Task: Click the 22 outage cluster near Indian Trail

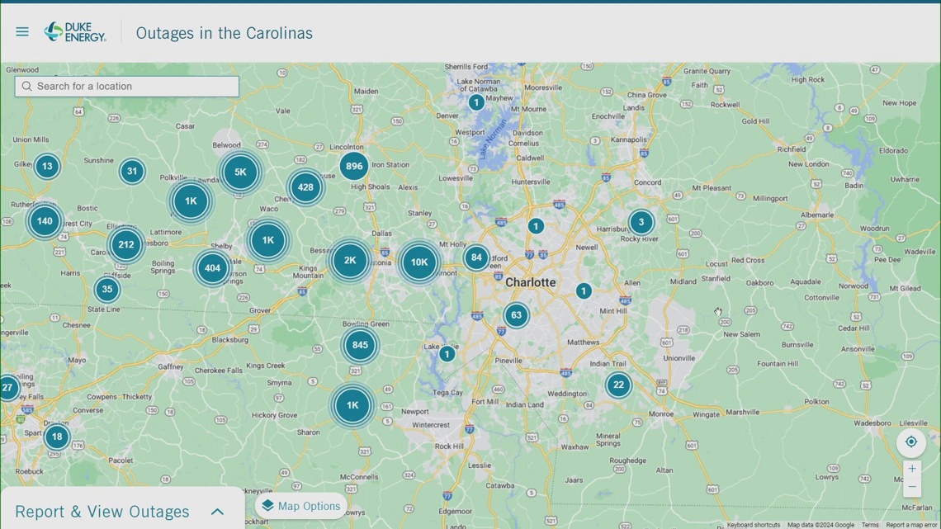Action: [x=618, y=385]
